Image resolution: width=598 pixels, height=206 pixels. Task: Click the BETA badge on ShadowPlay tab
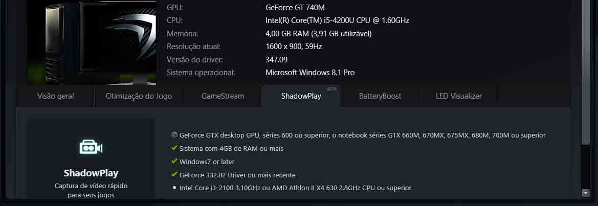tap(331, 89)
